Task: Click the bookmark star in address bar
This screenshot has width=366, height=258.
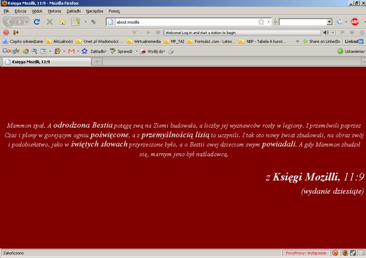Action: (261, 21)
